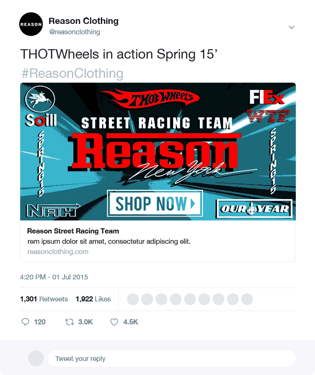Screen dimensions: 315x375
Task: Click the last liker avatar circle
Action: pyautogui.click(x=247, y=299)
